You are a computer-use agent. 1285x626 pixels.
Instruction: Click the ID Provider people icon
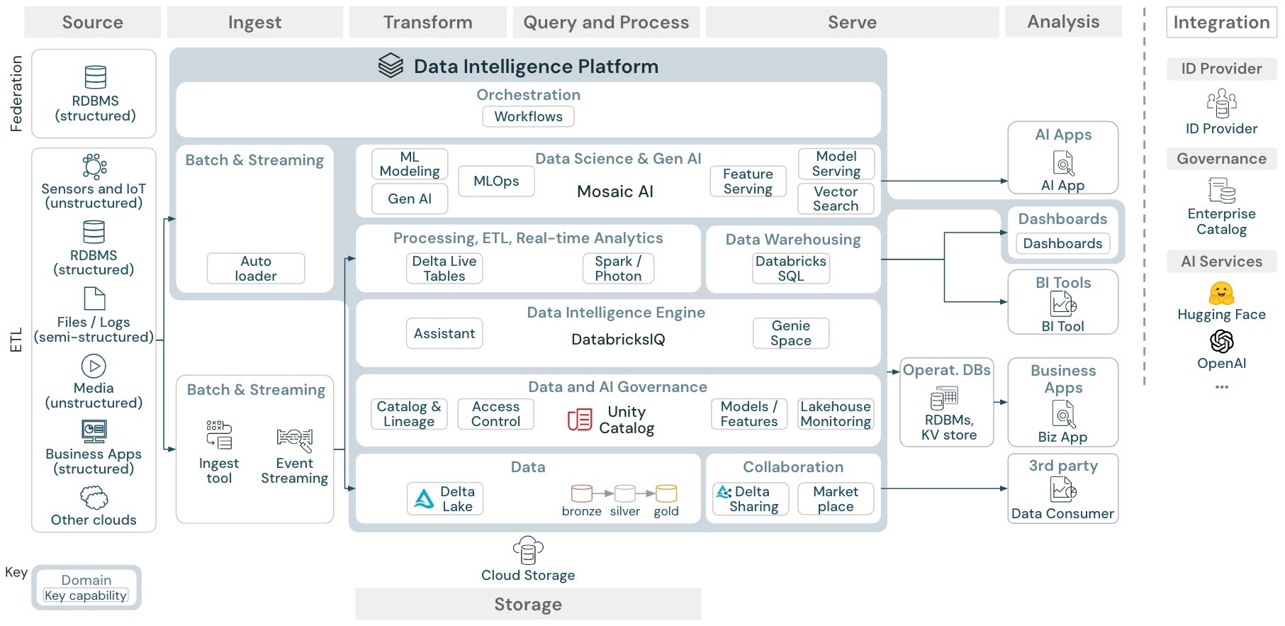pyautogui.click(x=1221, y=103)
